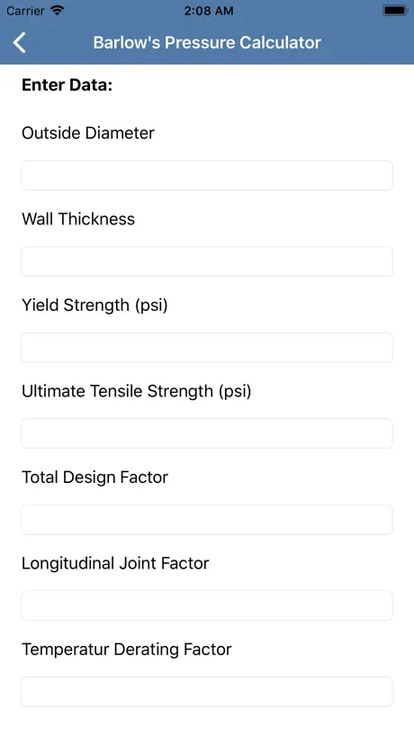This screenshot has height=737, width=414.
Task: Select the Total Design Factor label
Action: pyautogui.click(x=94, y=478)
